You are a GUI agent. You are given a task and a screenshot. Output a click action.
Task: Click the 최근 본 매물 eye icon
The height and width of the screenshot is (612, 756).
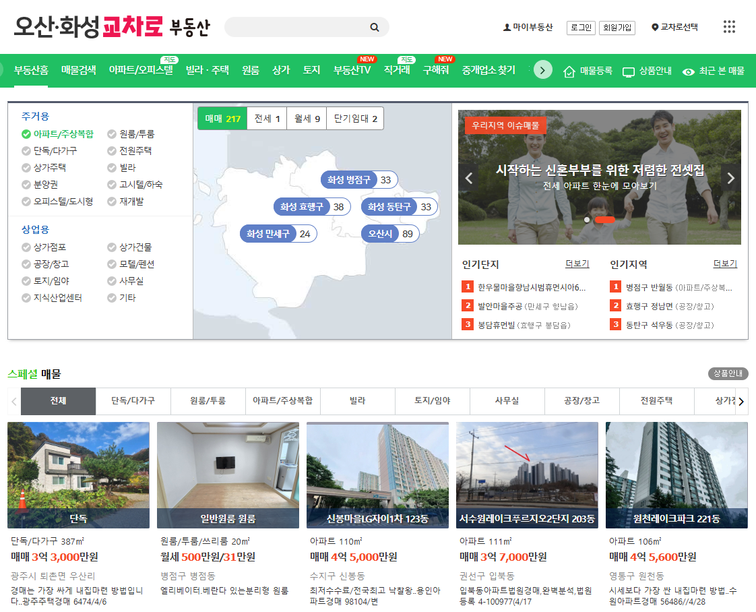689,70
